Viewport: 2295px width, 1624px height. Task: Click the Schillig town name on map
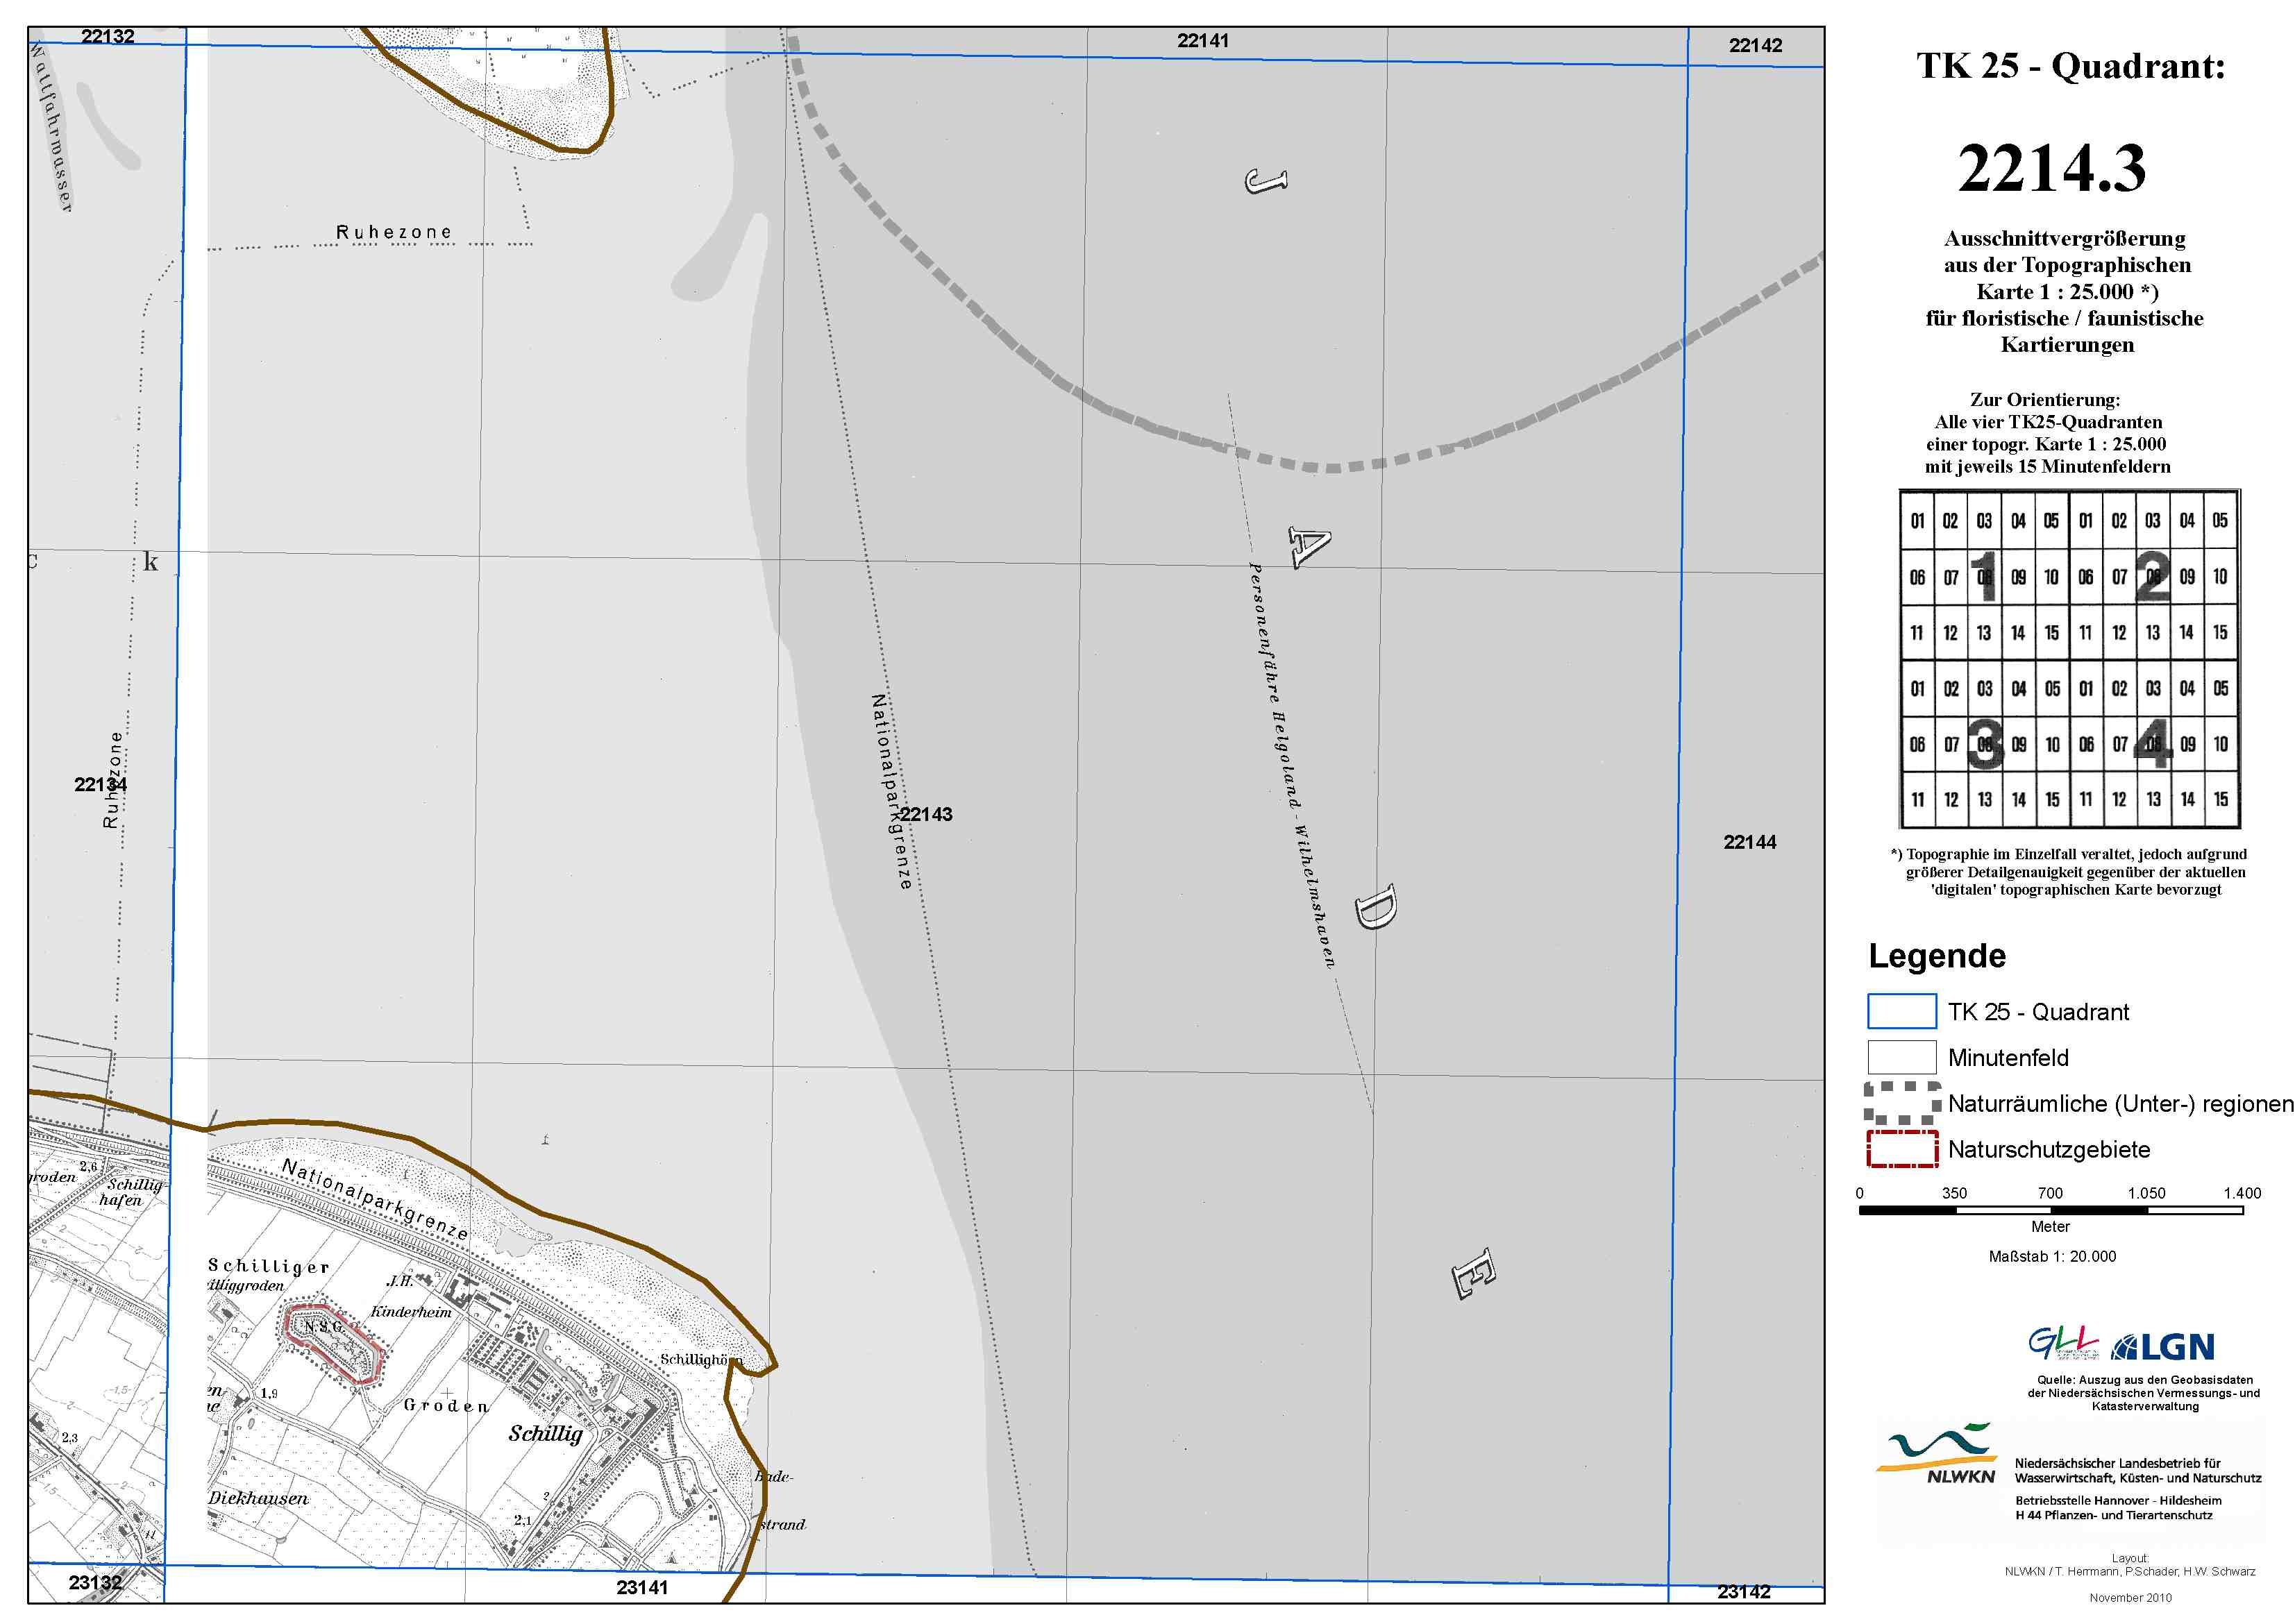[545, 1433]
